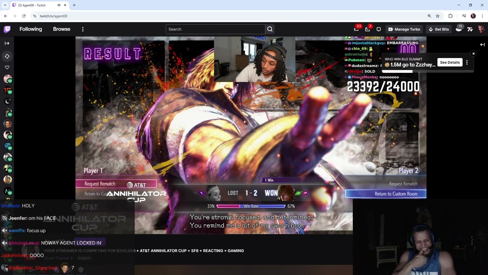Click See Details on the prediction

coord(450,62)
